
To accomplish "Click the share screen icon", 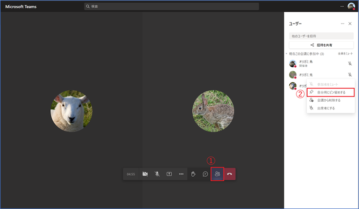I will [169, 174].
